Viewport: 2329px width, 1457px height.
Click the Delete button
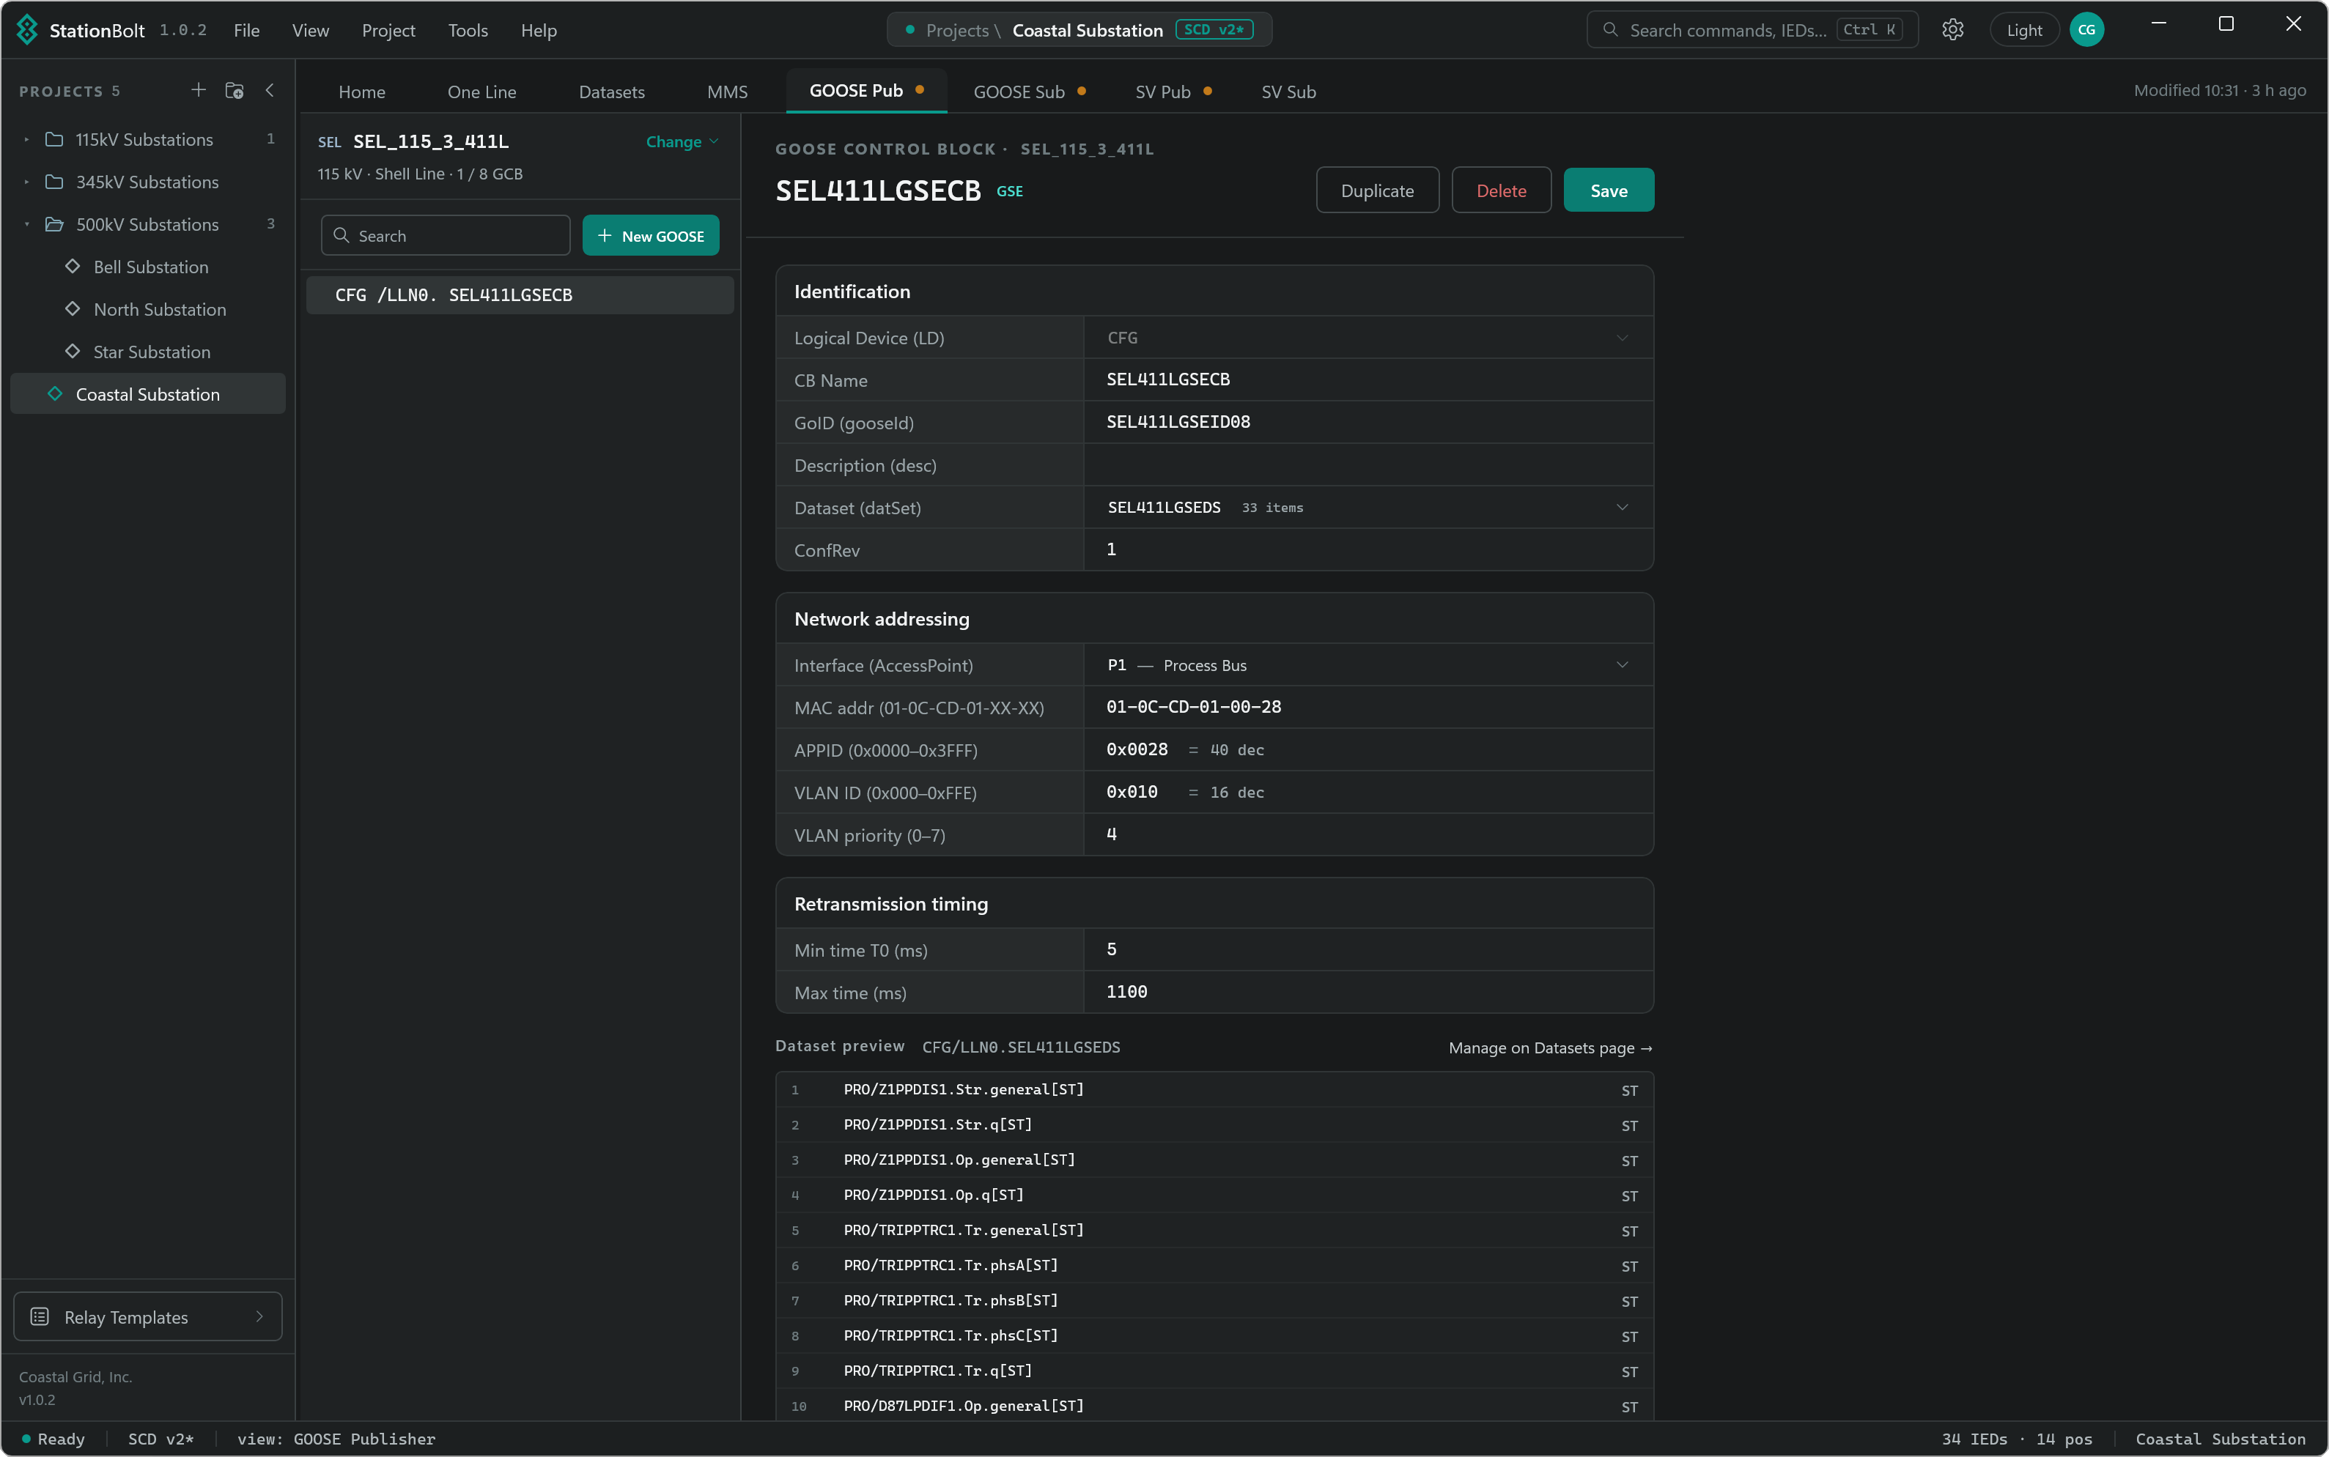(1501, 190)
